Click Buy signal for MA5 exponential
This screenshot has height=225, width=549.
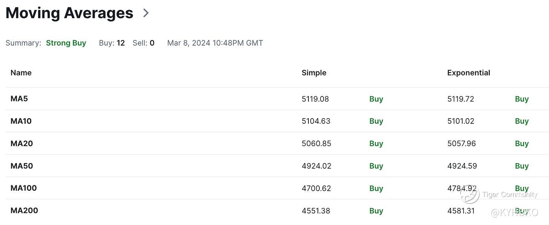coord(522,99)
